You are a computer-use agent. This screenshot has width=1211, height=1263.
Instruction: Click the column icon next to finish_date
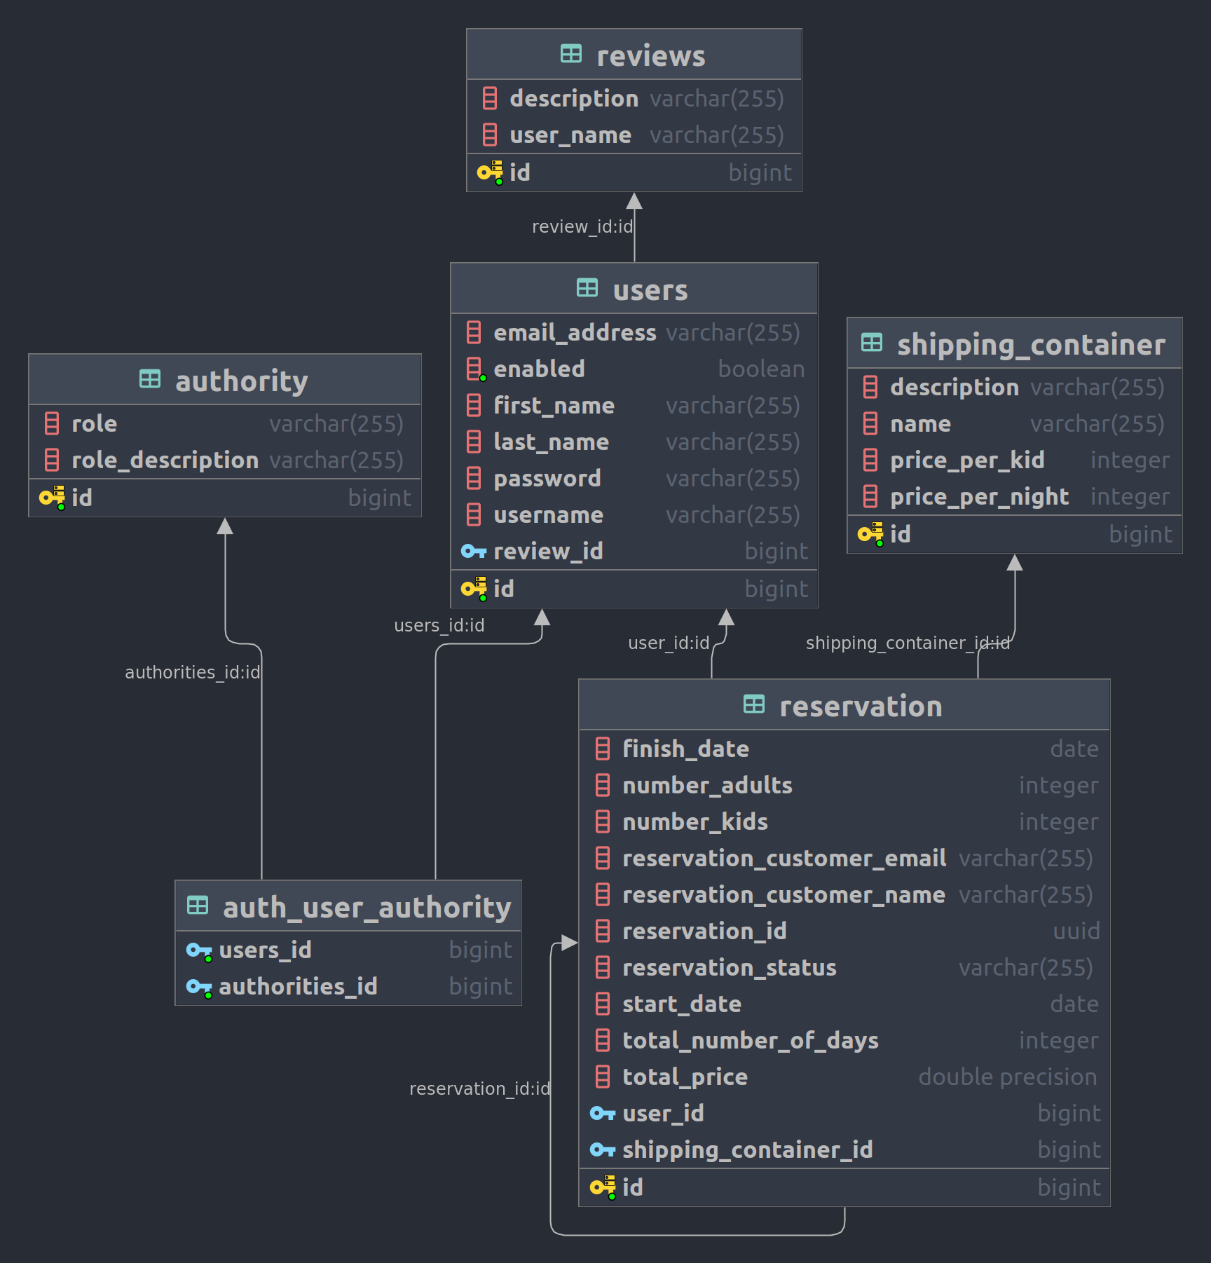603,749
